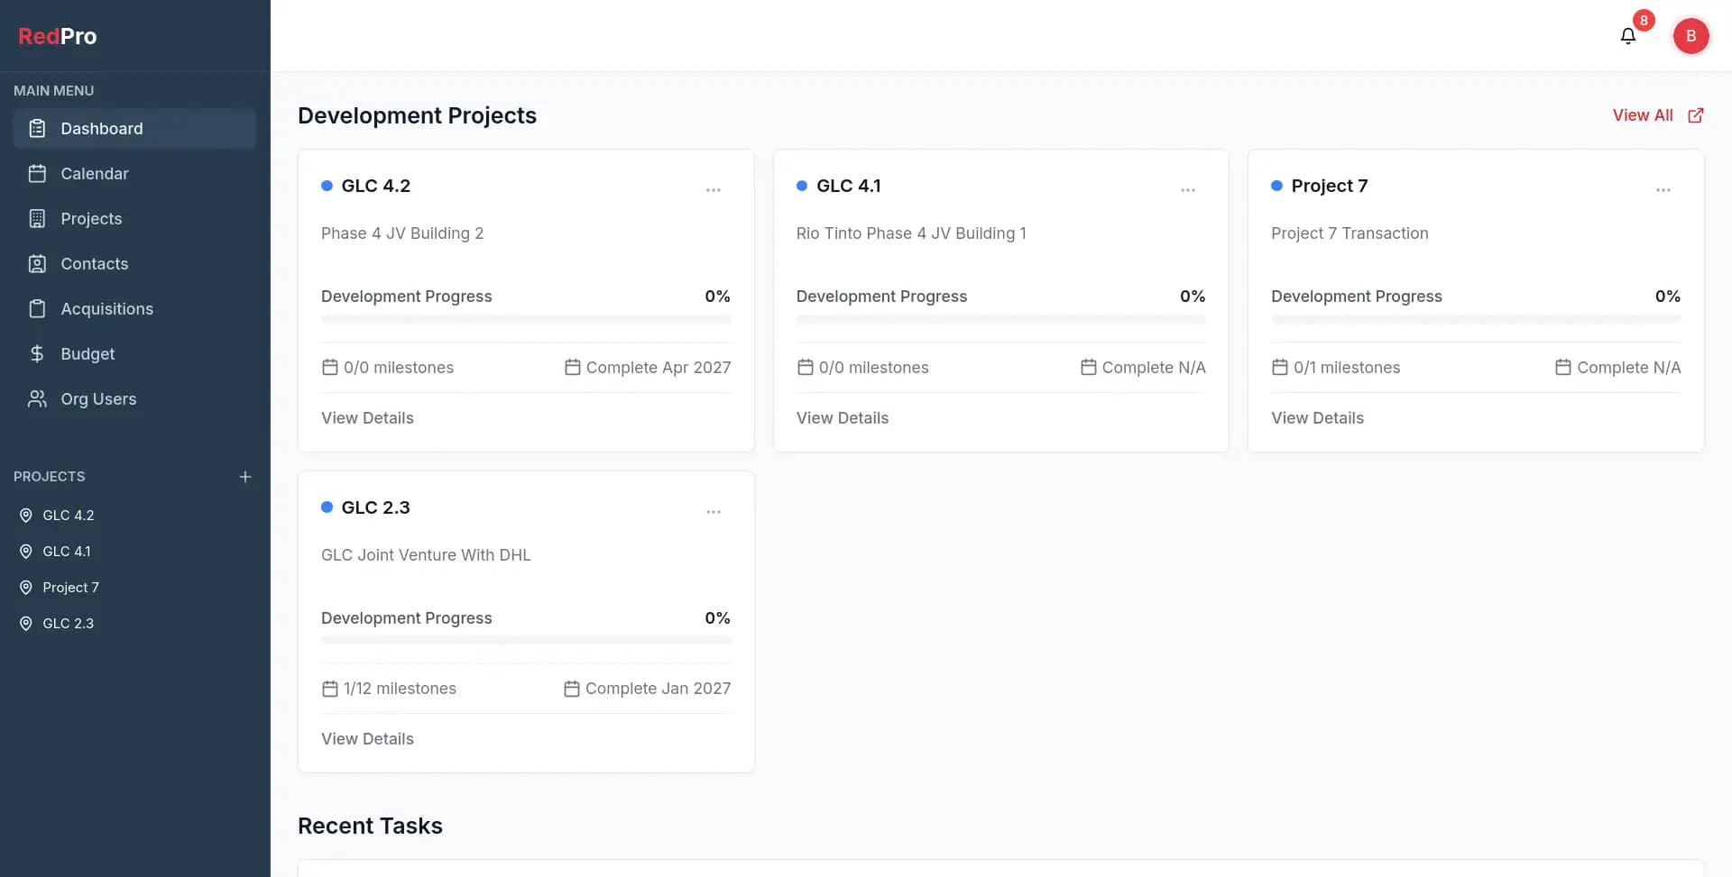This screenshot has width=1732, height=877.
Task: Click the Budget dollar sign icon
Action: click(x=37, y=354)
